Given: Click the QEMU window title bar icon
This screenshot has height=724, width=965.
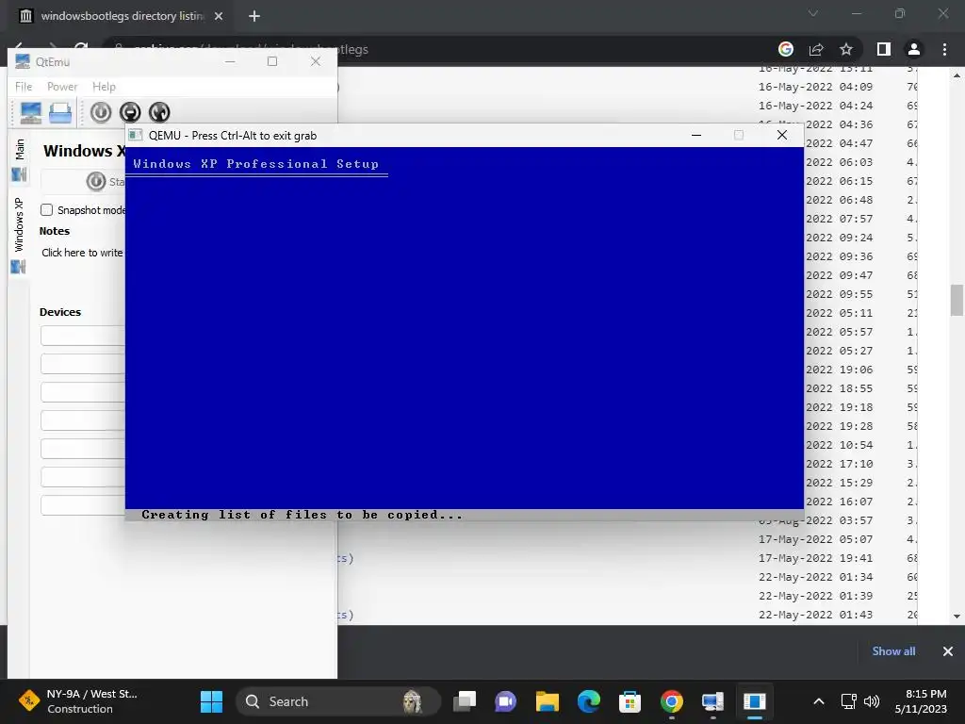Looking at the screenshot, I should (x=136, y=136).
